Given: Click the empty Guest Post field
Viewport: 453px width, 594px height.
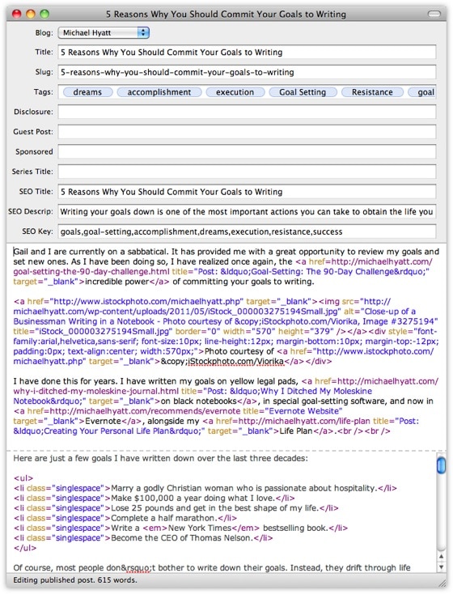Looking at the screenshot, I should pyautogui.click(x=247, y=131).
